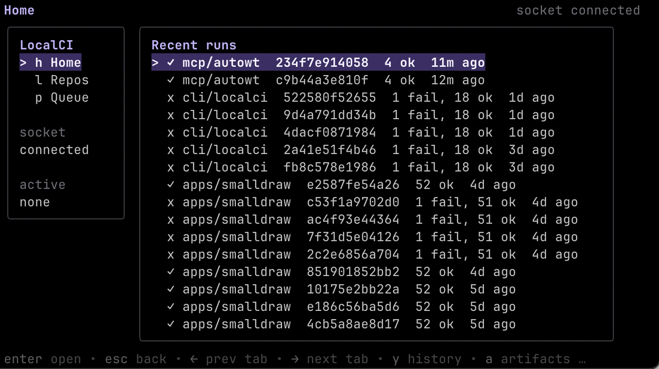Select run c9b44a3e810f of mcp/autowt

pyautogui.click(x=325, y=80)
